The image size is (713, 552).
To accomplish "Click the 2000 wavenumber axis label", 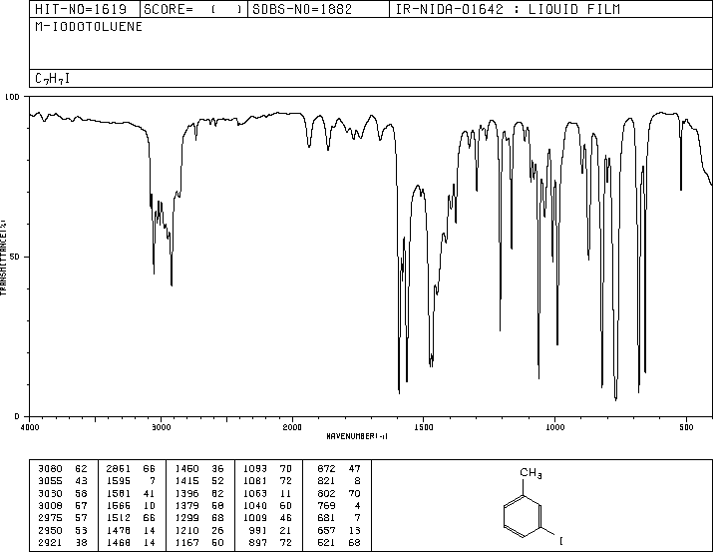I will [x=292, y=427].
